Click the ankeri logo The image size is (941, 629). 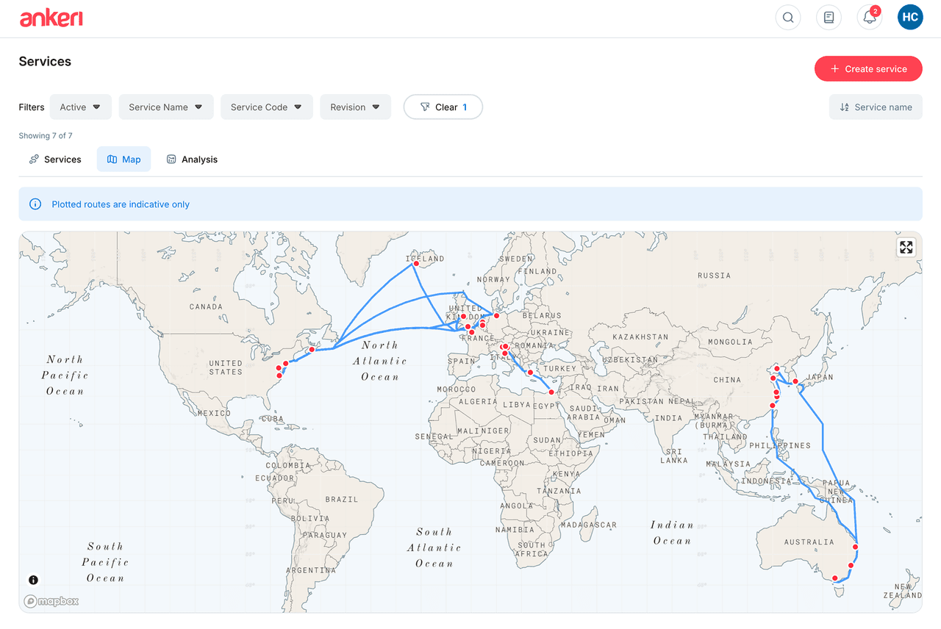pos(51,18)
